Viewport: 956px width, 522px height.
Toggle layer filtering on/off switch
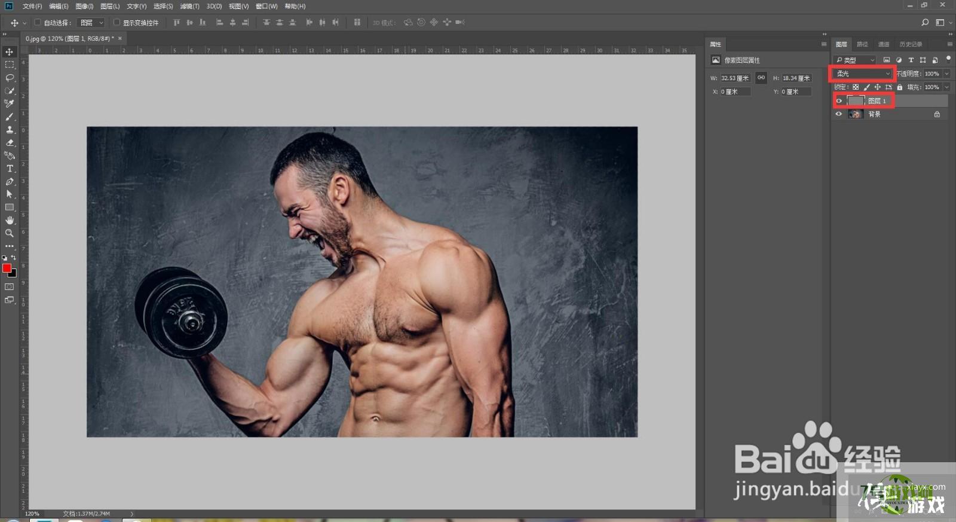(x=948, y=59)
